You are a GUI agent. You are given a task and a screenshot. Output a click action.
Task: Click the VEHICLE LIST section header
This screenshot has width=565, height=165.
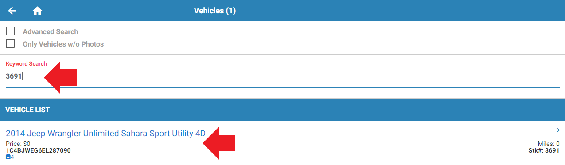[x=27, y=110]
